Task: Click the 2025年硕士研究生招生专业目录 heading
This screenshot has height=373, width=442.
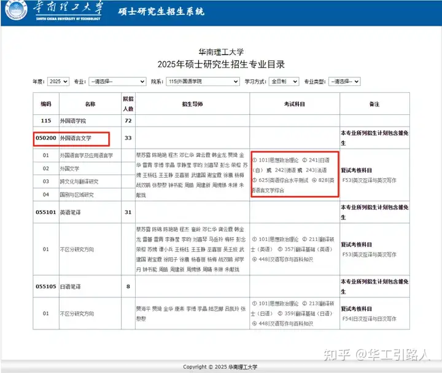Action: (x=221, y=65)
